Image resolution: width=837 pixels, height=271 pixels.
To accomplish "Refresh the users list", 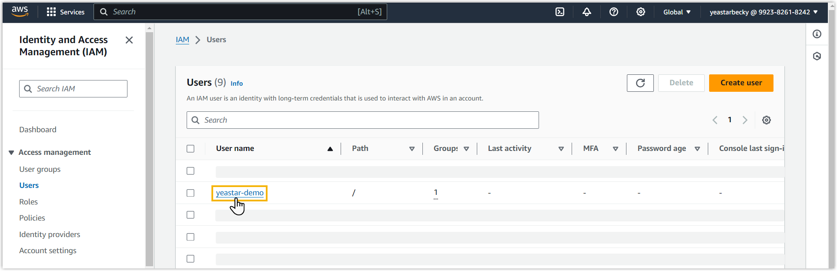I will [x=640, y=83].
